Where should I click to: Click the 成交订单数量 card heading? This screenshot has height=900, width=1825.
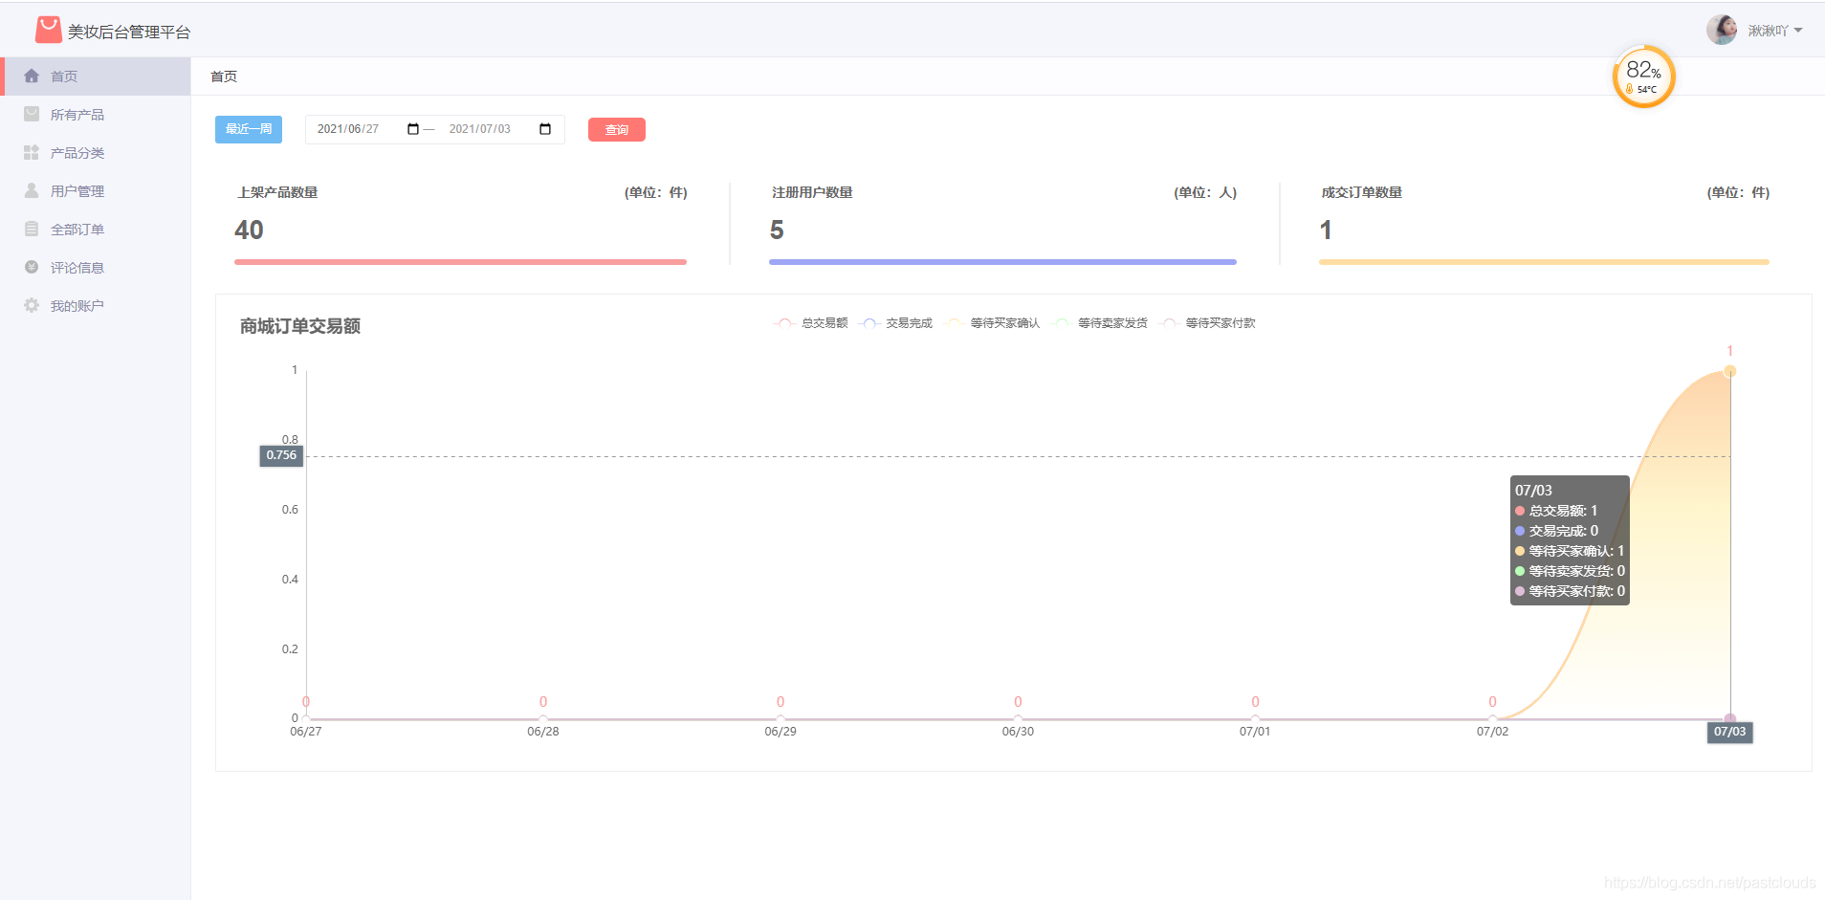pos(1362,192)
